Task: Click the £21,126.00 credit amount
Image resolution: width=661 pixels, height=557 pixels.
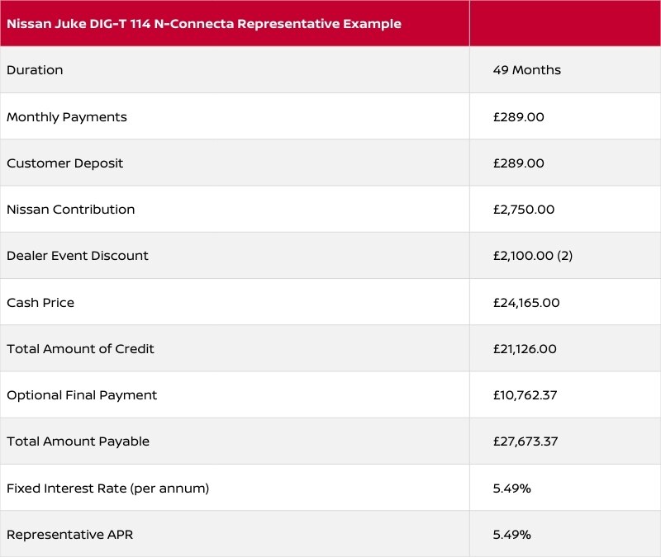Action: point(525,349)
